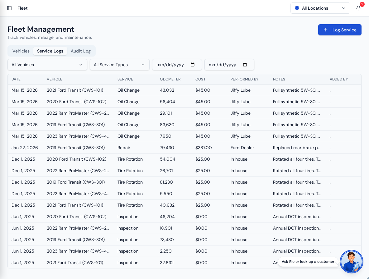Click odometer value 2,250
Screen dimensions: 369x279
click(x=166, y=251)
